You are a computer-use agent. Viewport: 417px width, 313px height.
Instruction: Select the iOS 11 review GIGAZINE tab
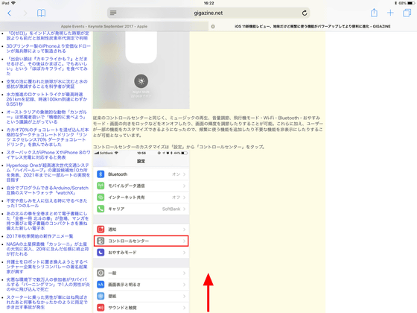[x=313, y=26]
